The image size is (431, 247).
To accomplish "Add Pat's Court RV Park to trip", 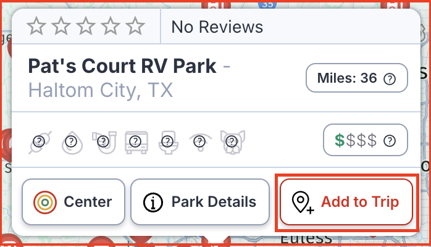I will point(346,202).
